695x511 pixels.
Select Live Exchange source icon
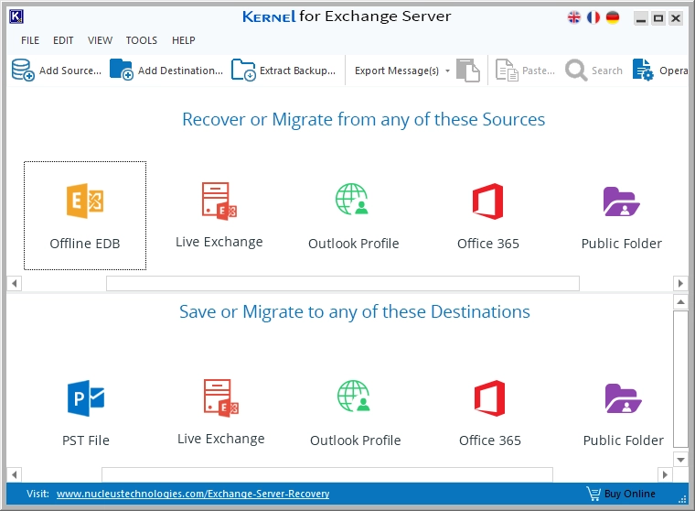(219, 201)
